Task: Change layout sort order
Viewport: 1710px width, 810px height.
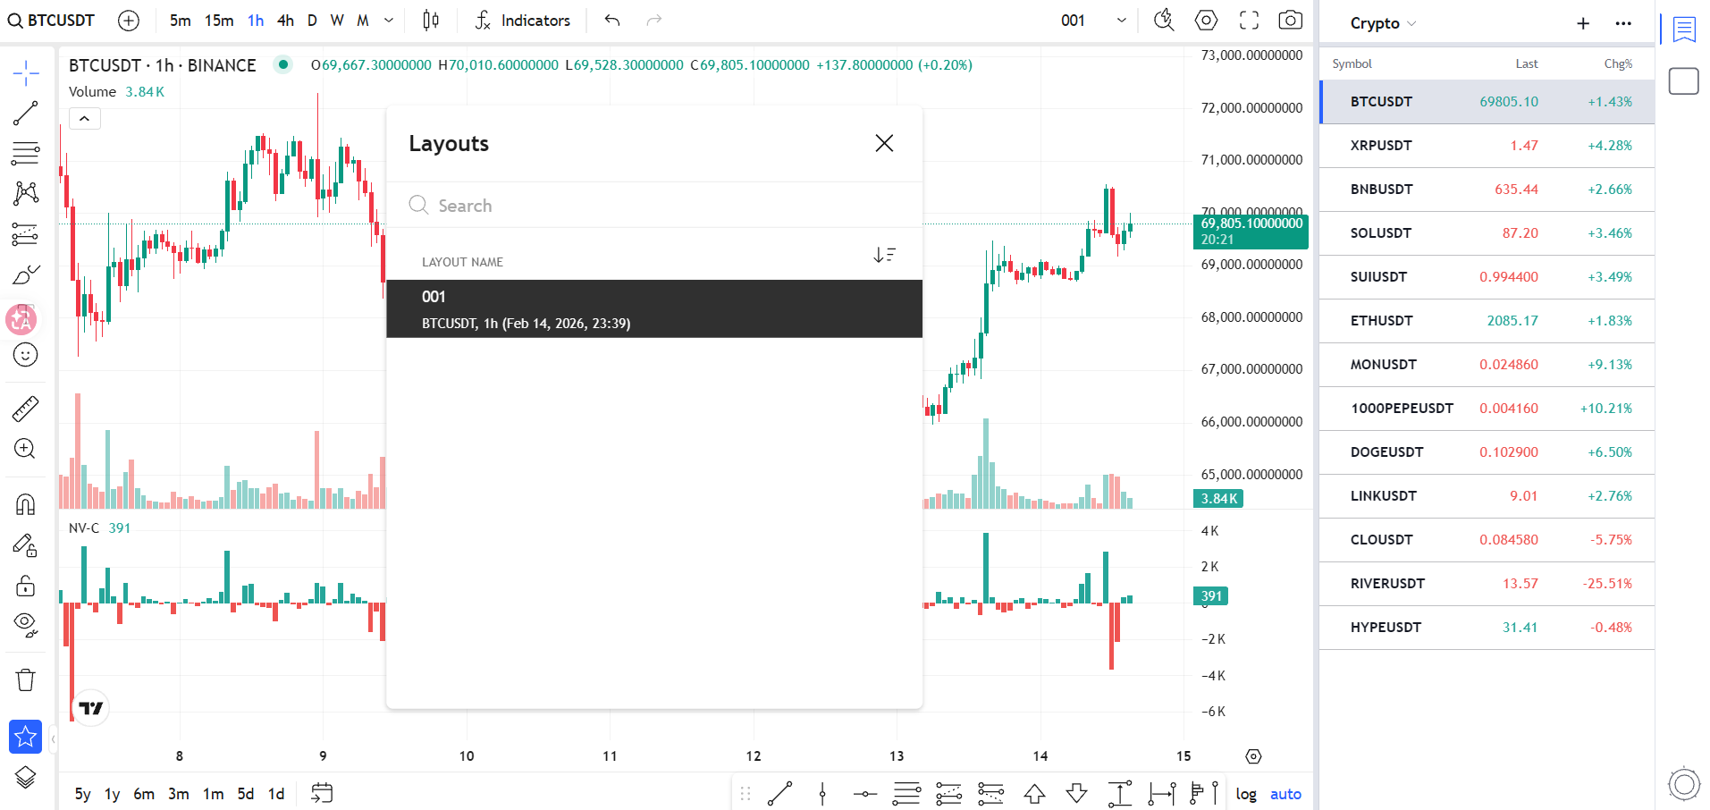Action: (885, 255)
